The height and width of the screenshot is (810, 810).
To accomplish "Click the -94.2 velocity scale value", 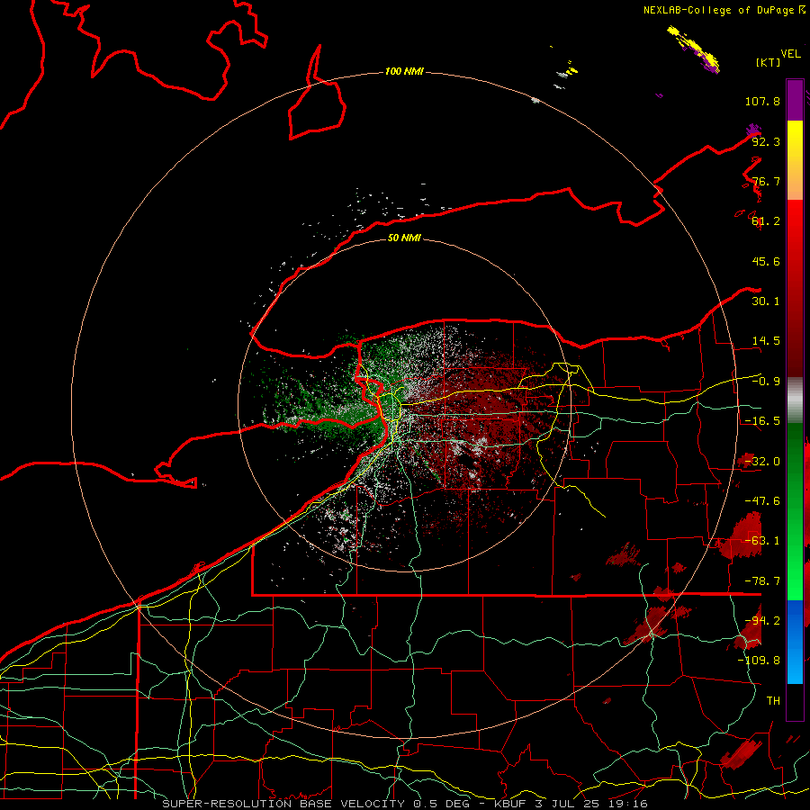I will coord(762,621).
